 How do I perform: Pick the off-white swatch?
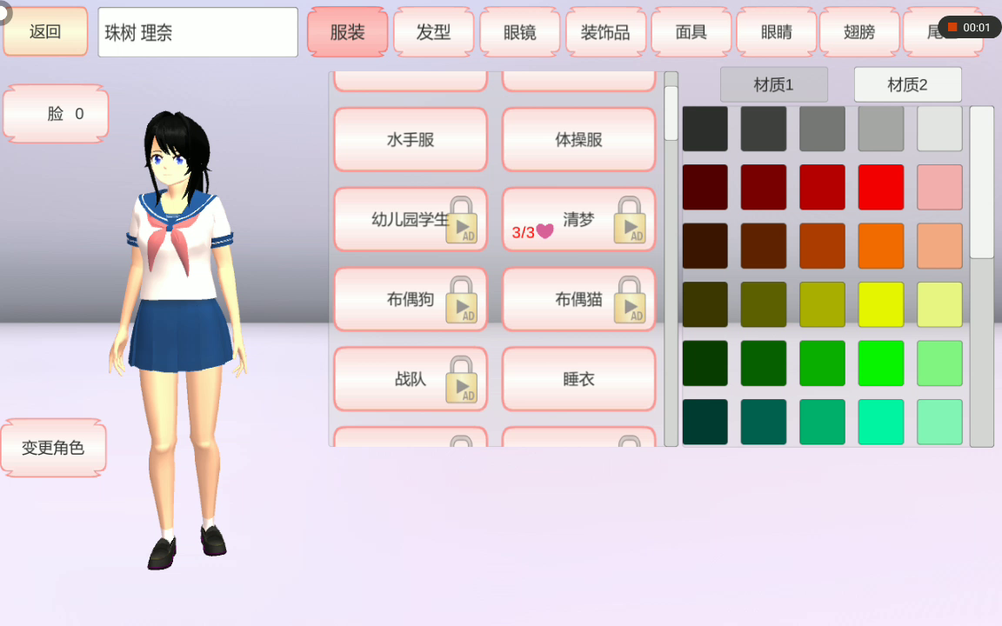[x=939, y=129]
